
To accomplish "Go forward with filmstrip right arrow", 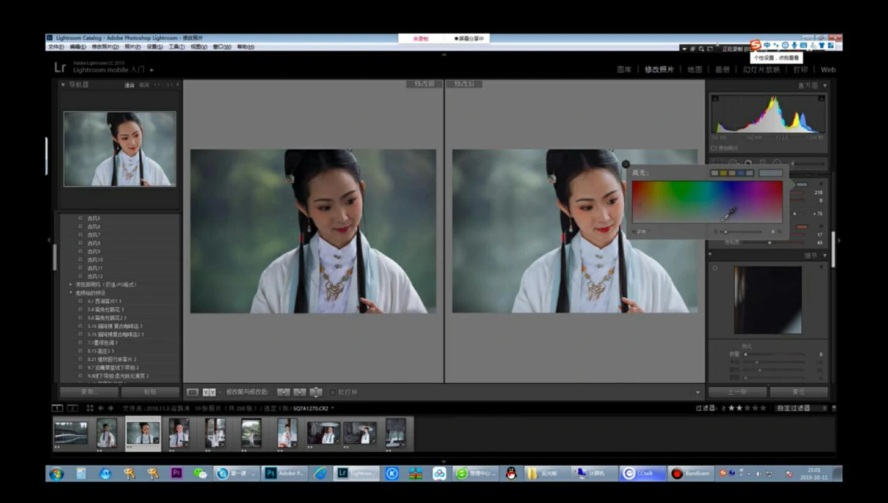I will 111,408.
